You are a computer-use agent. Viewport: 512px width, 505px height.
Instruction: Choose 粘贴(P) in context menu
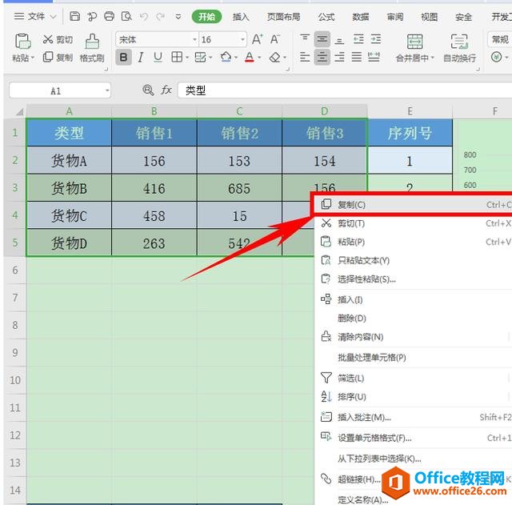(x=414, y=242)
